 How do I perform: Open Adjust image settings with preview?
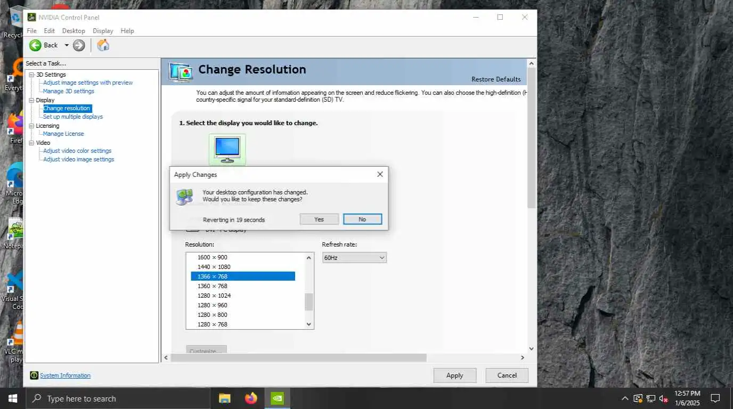(88, 83)
